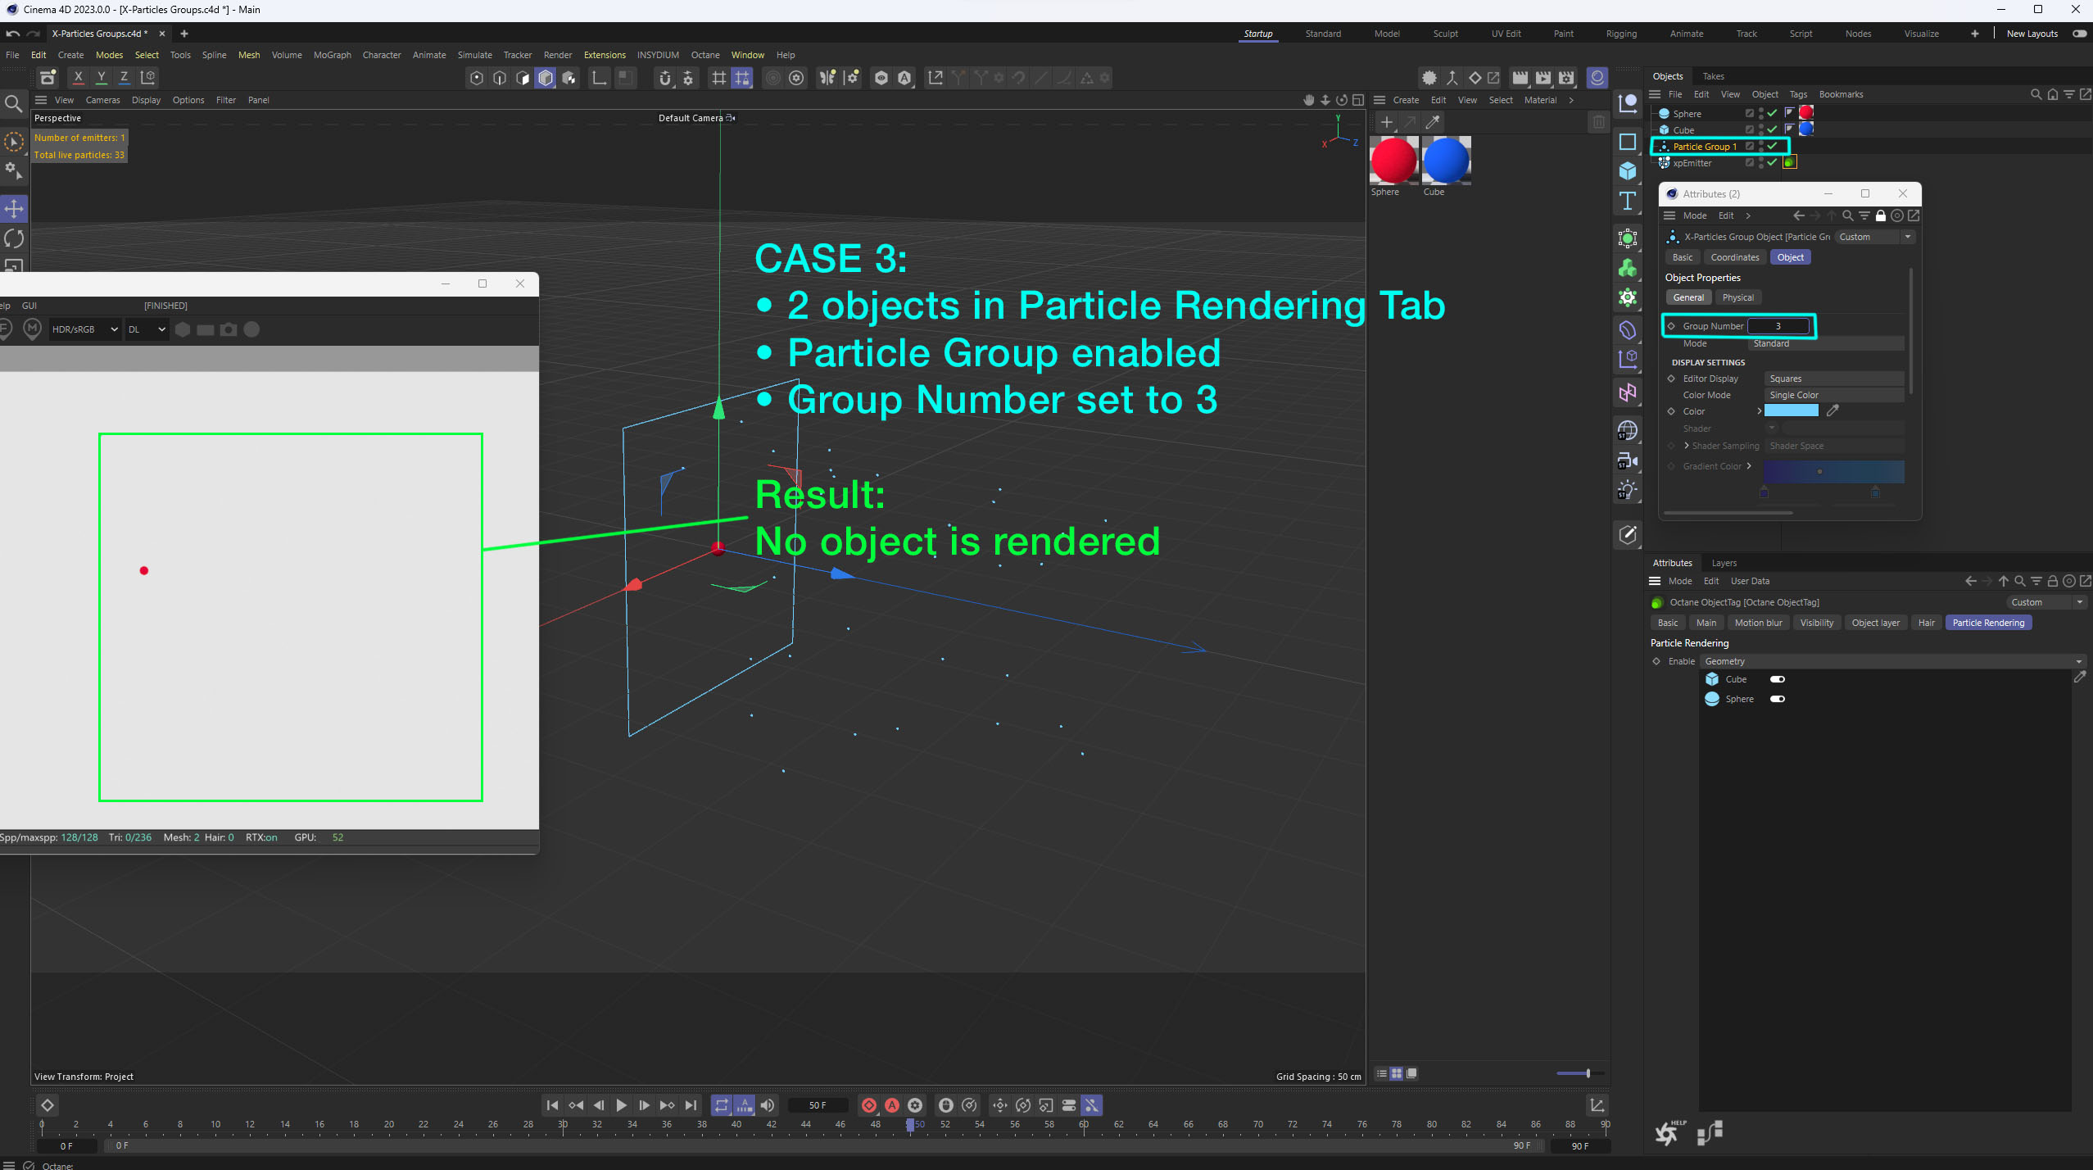Click the Play Forwards button in timeline

[621, 1105]
